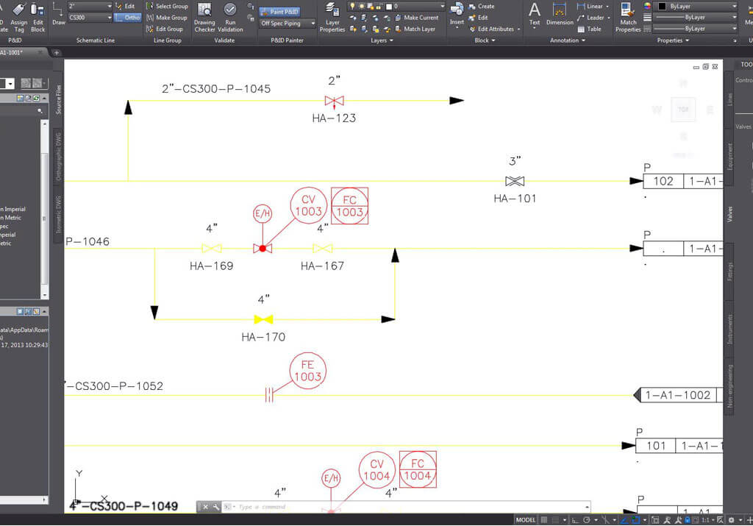Click the Insert block tool
Viewport: 753px width, 526px height.
457,15
